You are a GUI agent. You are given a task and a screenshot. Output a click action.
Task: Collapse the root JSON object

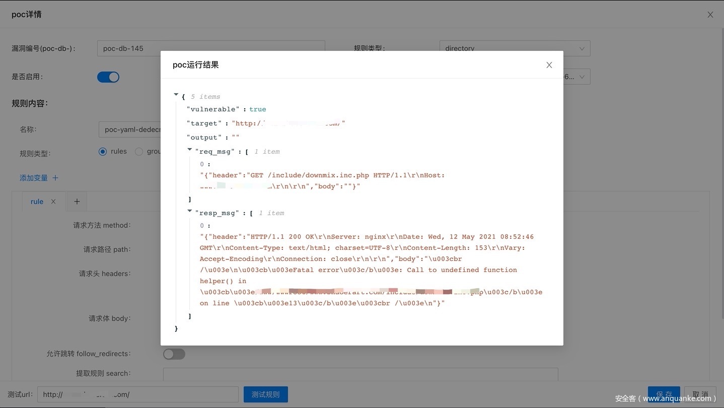(176, 95)
